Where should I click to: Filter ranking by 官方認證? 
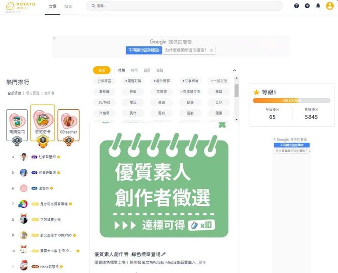33,93
